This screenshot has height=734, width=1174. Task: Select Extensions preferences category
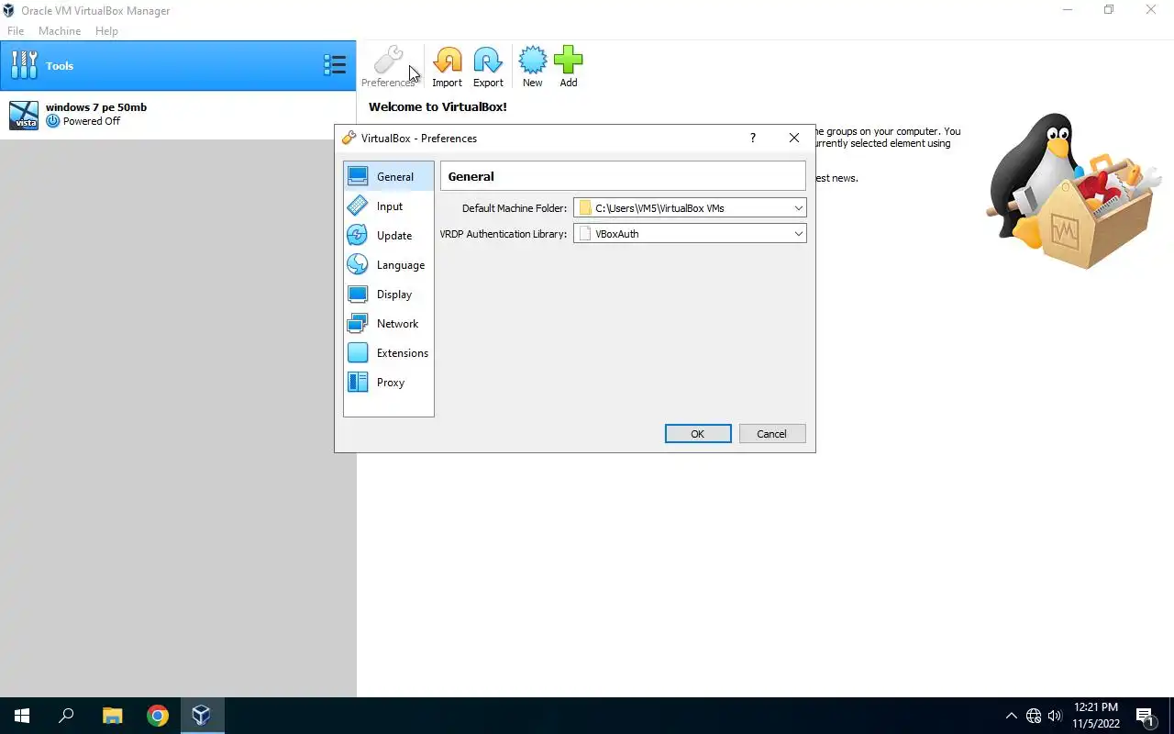coord(389,353)
